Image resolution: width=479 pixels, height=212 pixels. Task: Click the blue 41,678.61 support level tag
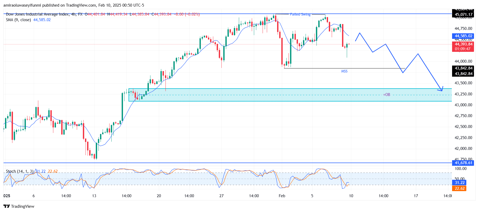coord(463,163)
